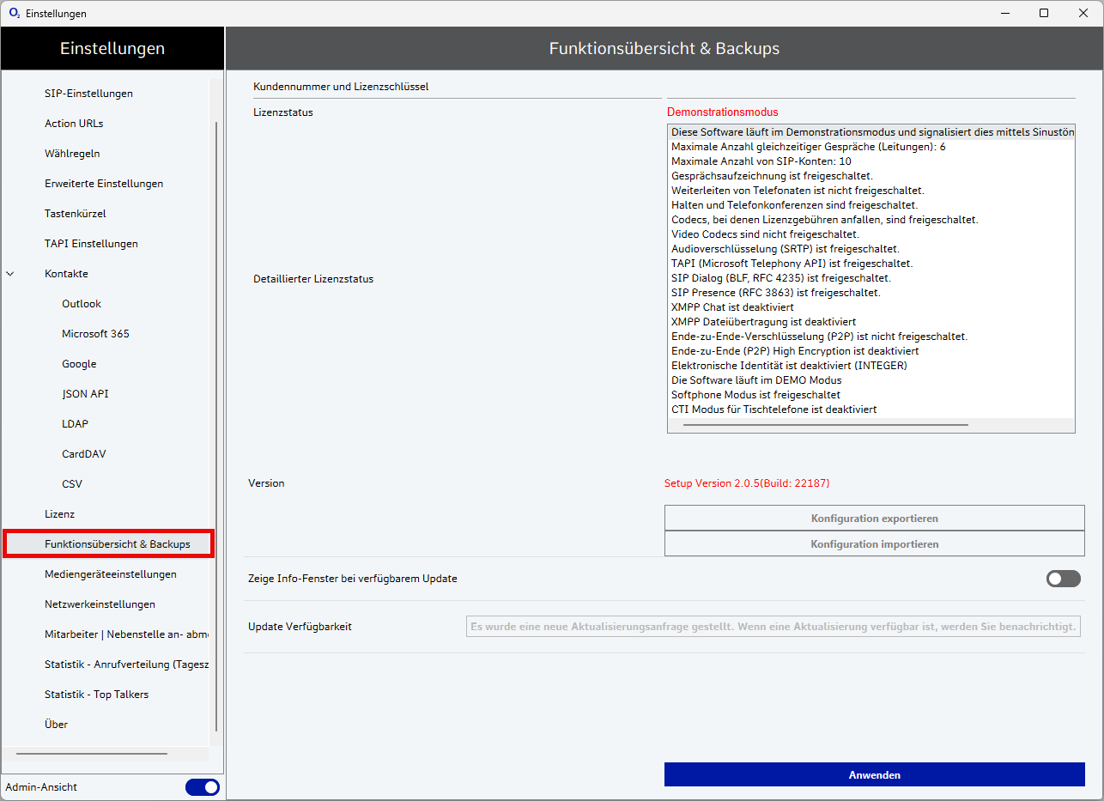Image resolution: width=1104 pixels, height=801 pixels.
Task: Click the Update Verfügbarkeit text field
Action: click(773, 627)
